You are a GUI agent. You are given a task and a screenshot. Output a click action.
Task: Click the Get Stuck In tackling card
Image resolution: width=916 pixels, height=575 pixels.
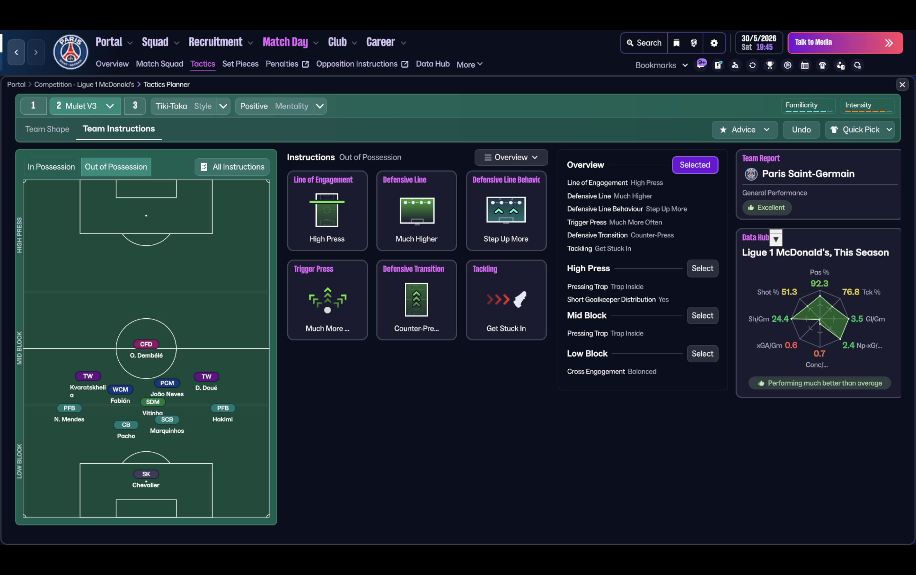[x=506, y=300]
